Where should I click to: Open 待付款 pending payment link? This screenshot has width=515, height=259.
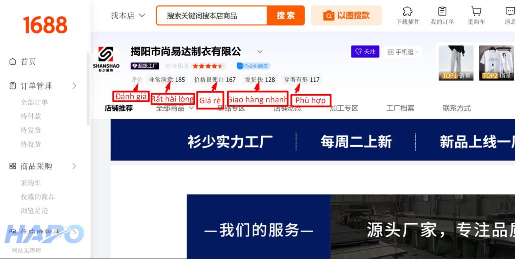31,116
